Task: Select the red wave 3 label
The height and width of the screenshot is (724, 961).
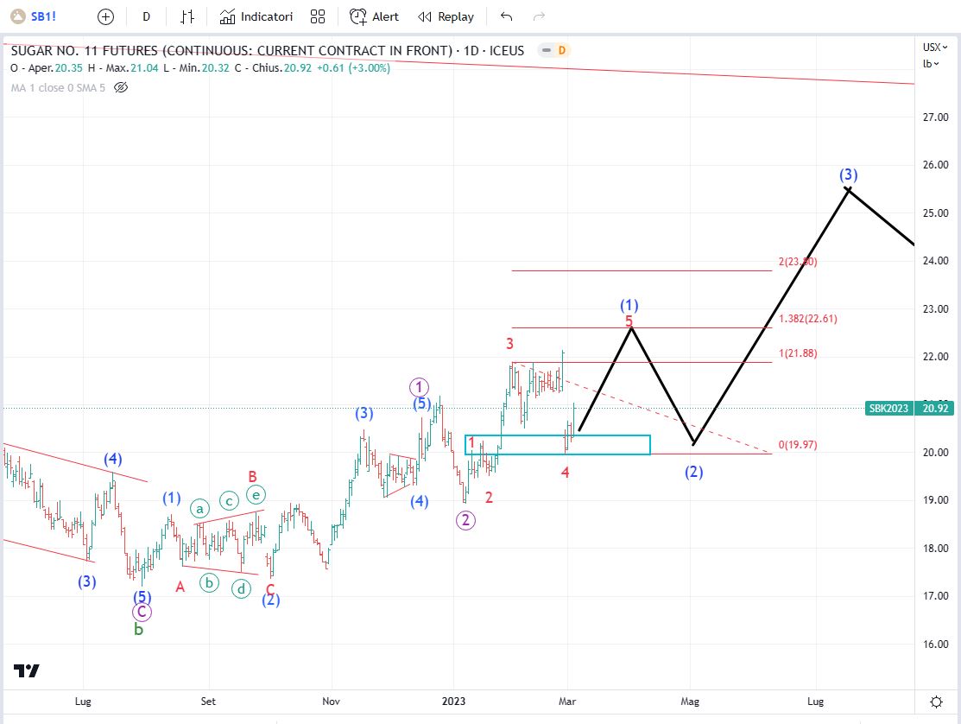Action: (509, 344)
